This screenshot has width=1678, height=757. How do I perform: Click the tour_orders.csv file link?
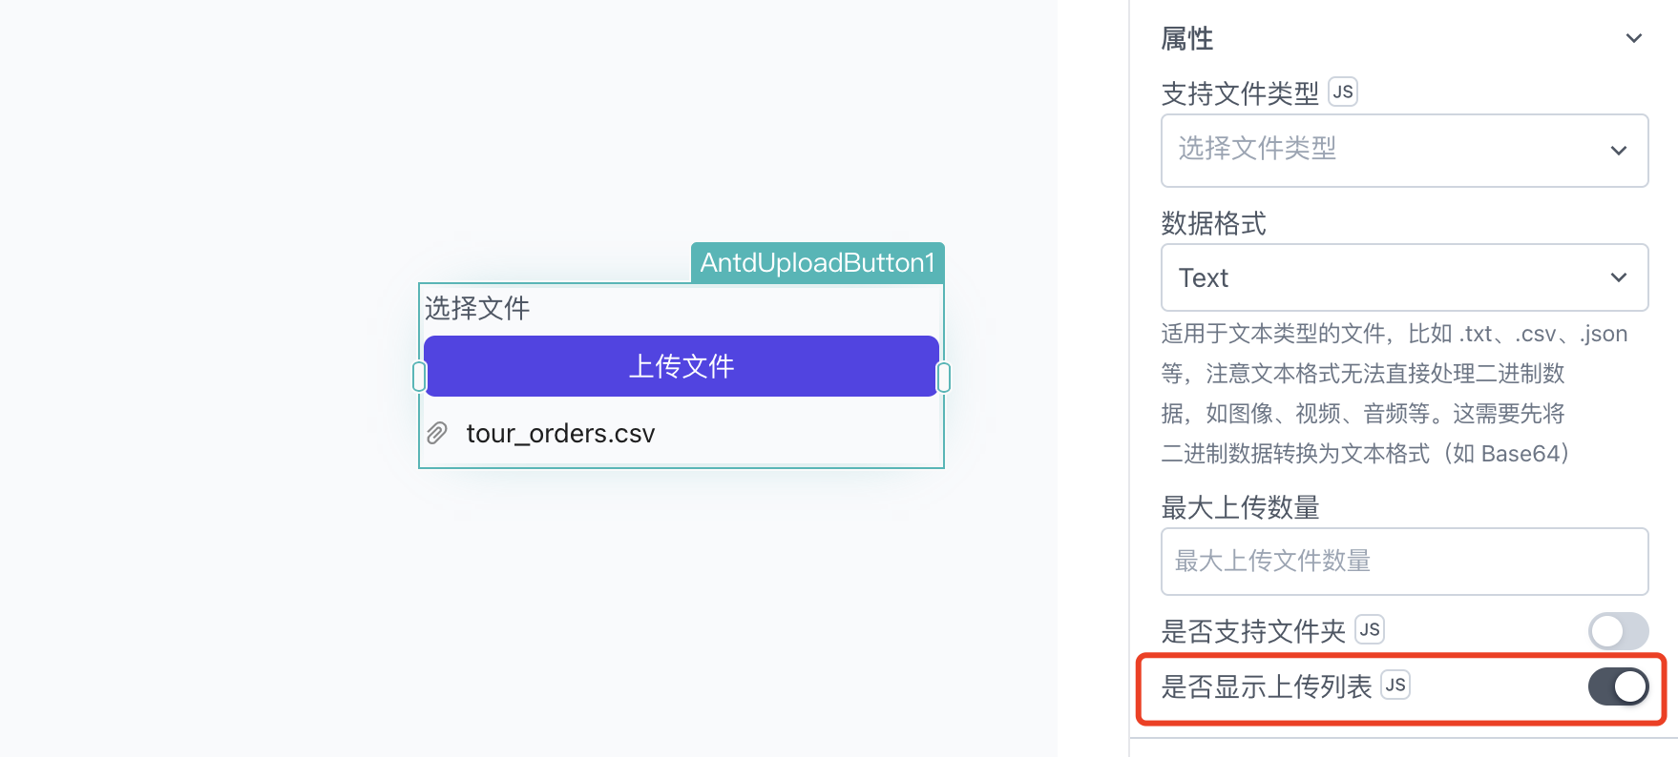560,434
